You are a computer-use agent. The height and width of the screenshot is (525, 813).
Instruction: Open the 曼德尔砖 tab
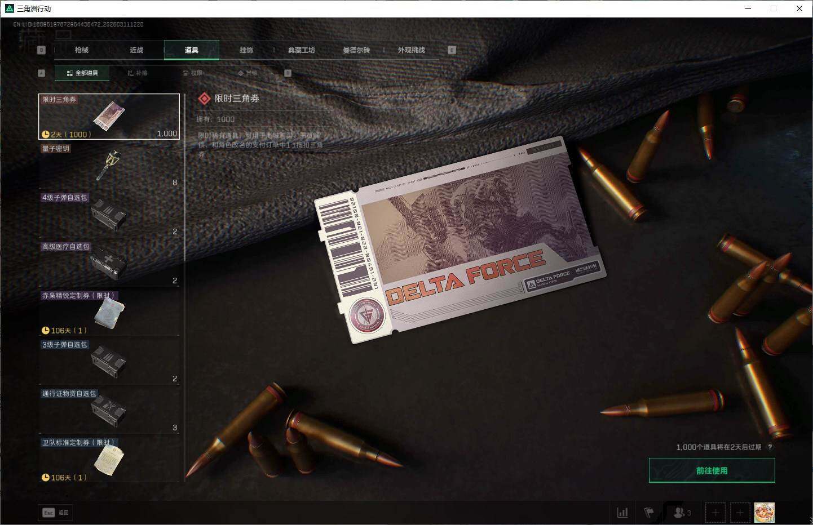tap(356, 50)
